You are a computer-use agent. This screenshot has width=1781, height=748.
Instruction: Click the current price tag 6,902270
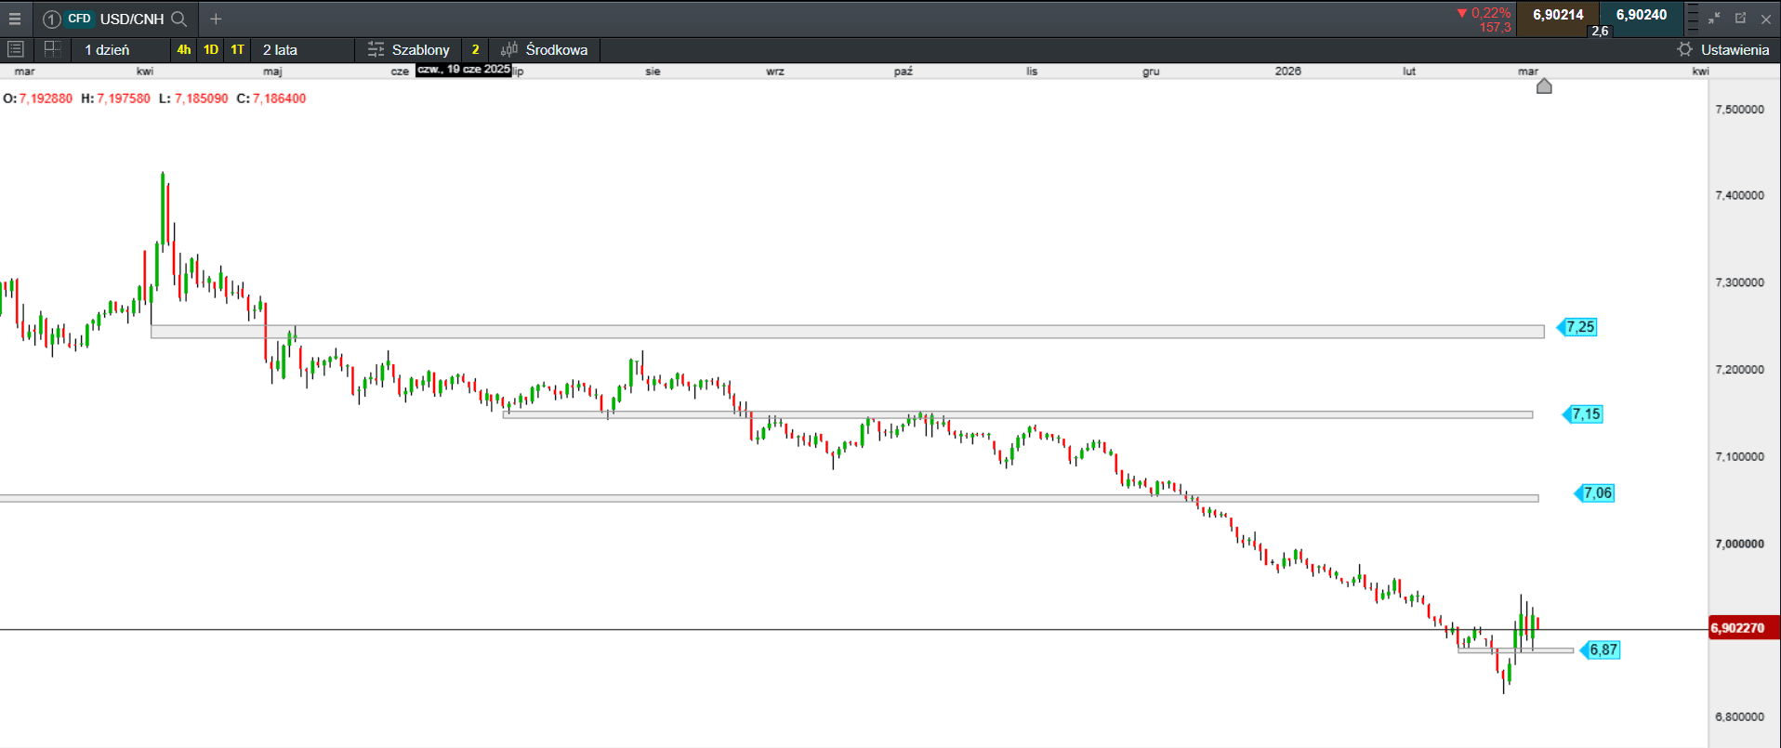click(1744, 628)
